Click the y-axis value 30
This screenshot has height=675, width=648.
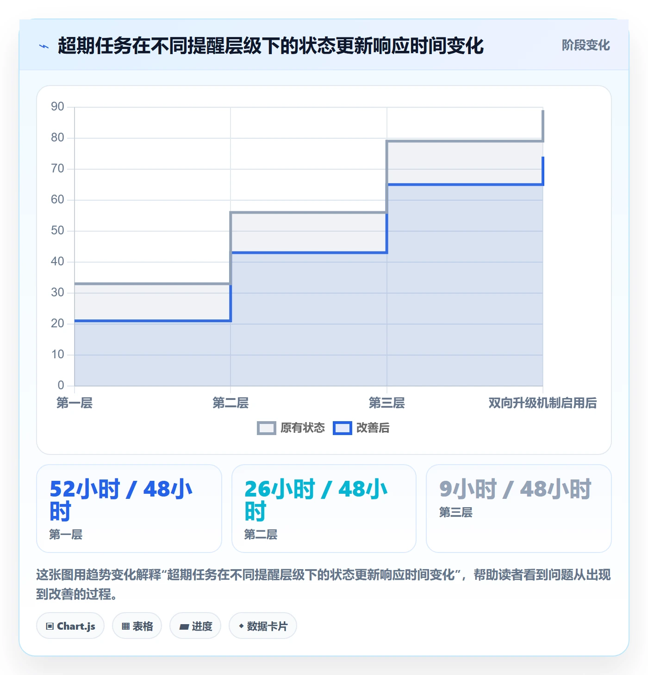click(58, 293)
